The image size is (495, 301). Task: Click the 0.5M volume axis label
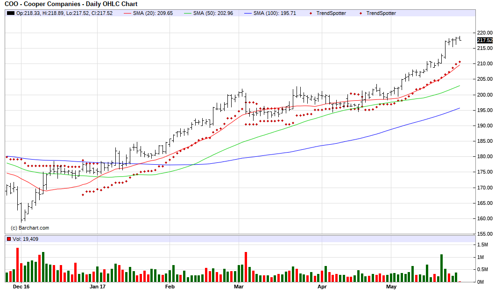point(482,269)
